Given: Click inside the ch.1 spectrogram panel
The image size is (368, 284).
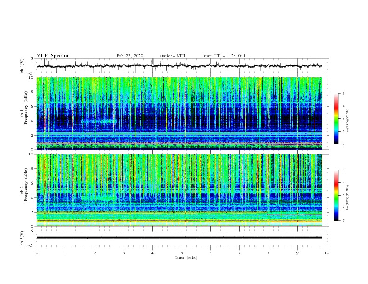Looking at the screenshot, I should click(179, 113).
